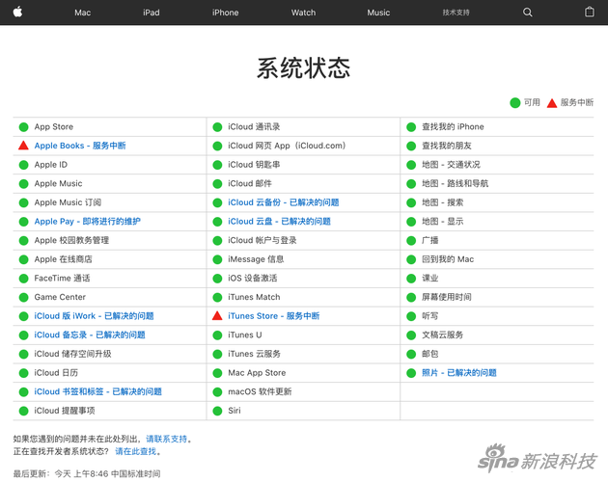Screen dimensions: 608x482
Task: Click the iCloud 钥匙串 text
Action: 254,165
